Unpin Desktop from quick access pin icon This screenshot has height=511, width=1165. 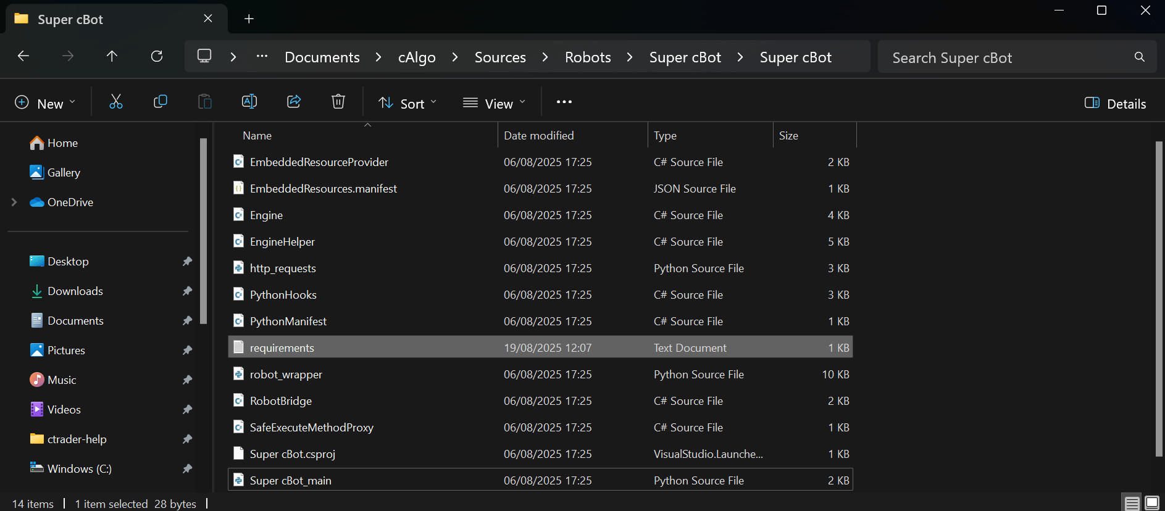[187, 262]
